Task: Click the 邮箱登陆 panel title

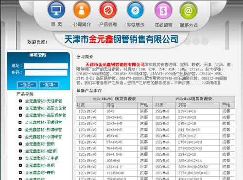Action: [x=38, y=55]
